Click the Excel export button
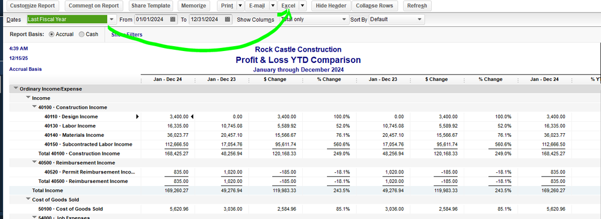The height and width of the screenshot is (219, 601). pyautogui.click(x=288, y=6)
